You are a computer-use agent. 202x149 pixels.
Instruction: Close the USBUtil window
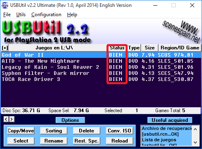pyautogui.click(x=192, y=5)
